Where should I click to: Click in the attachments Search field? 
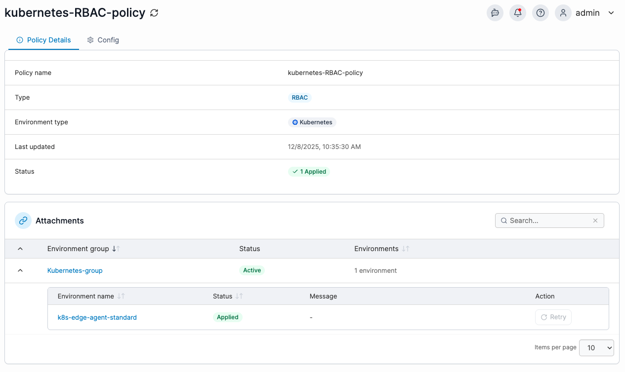point(546,221)
